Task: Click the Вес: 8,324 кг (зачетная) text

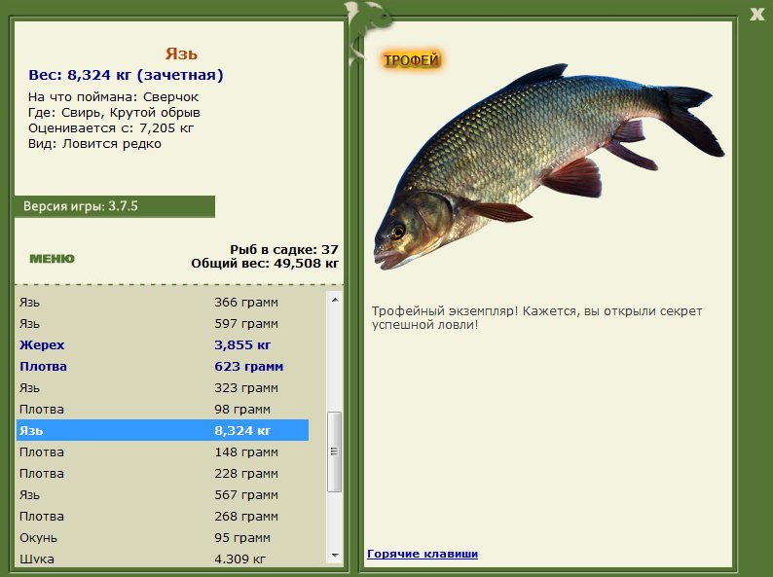Action: coord(126,75)
